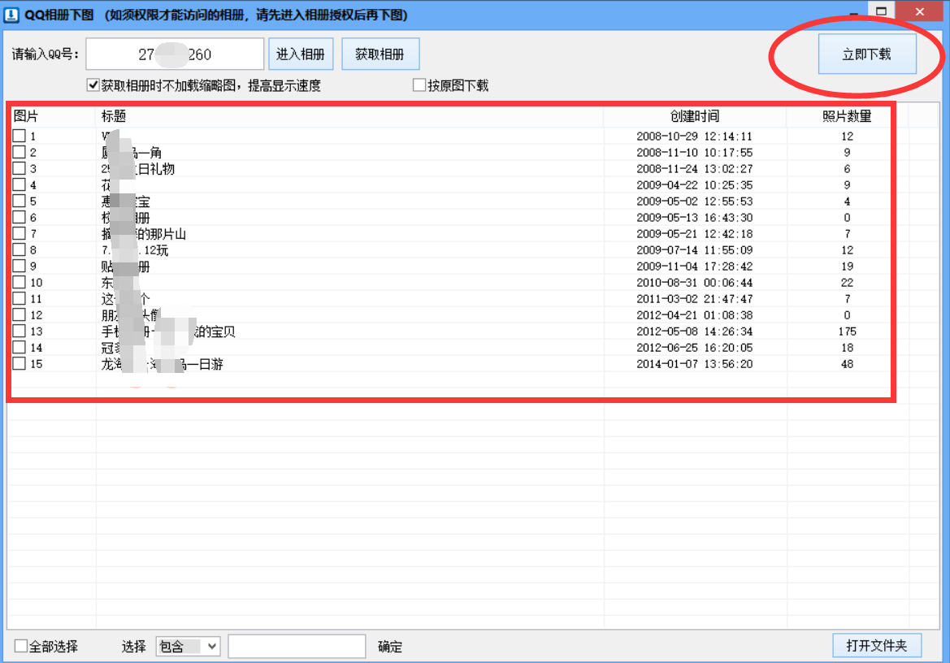Check the box for album row 6
950x663 pixels.
[20, 218]
